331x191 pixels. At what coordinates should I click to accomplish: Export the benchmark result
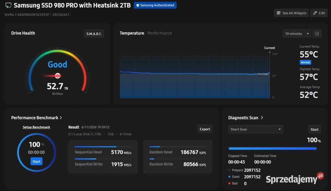click(x=205, y=129)
